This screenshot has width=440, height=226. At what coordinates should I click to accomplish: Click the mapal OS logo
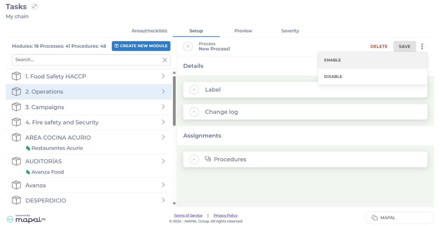[x=26, y=219]
